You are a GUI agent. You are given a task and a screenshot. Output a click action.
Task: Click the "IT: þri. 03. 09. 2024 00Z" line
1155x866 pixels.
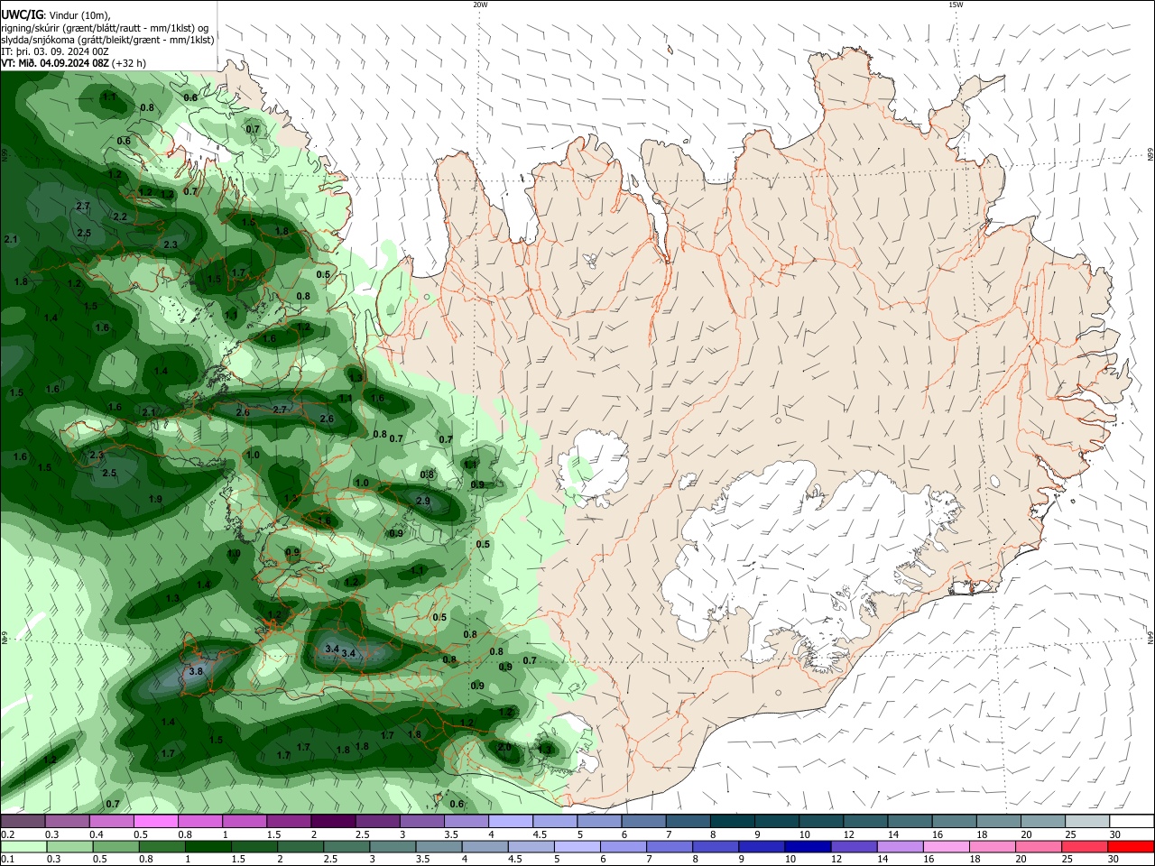click(56, 51)
